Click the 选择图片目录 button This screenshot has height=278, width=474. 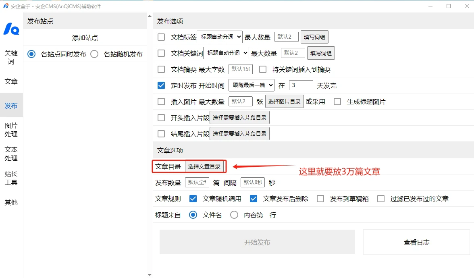point(285,102)
